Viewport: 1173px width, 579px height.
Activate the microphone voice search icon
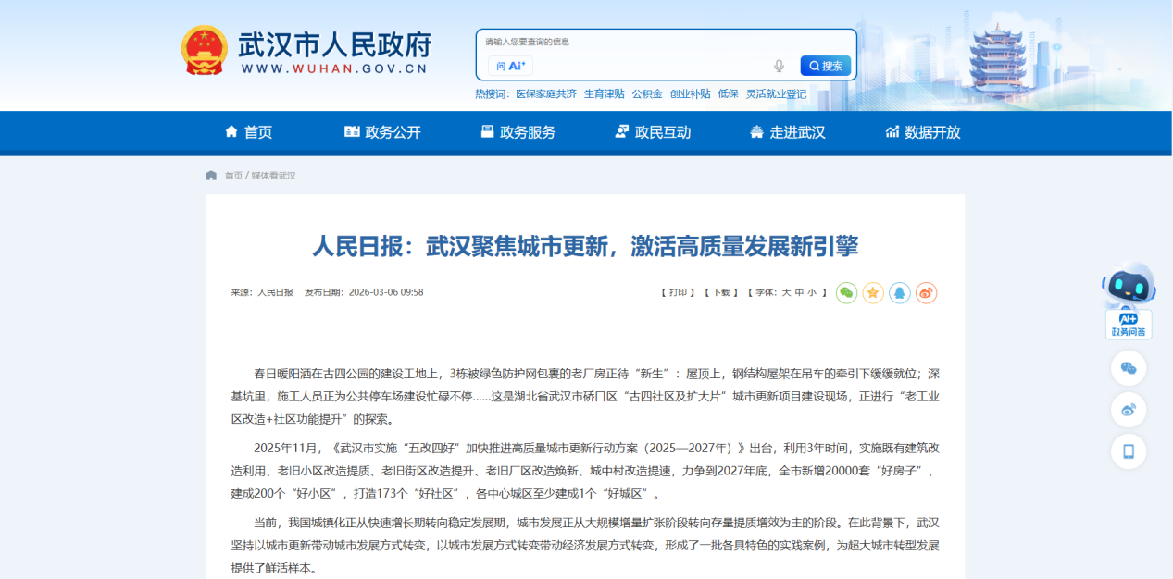pyautogui.click(x=779, y=66)
